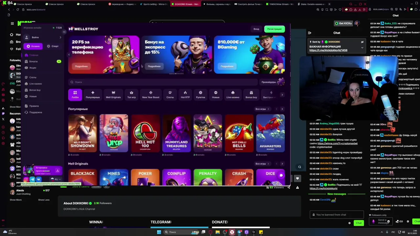420x236 pixels.
Task: Open Войти login row in casino sidebar
Action: (x=43, y=37)
